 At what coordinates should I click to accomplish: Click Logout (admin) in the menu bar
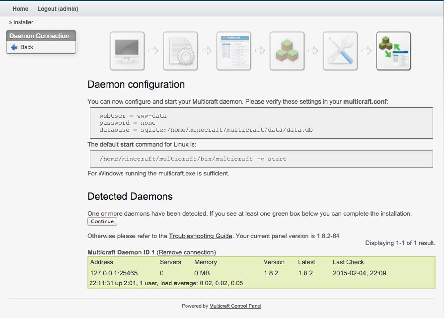[x=58, y=9]
